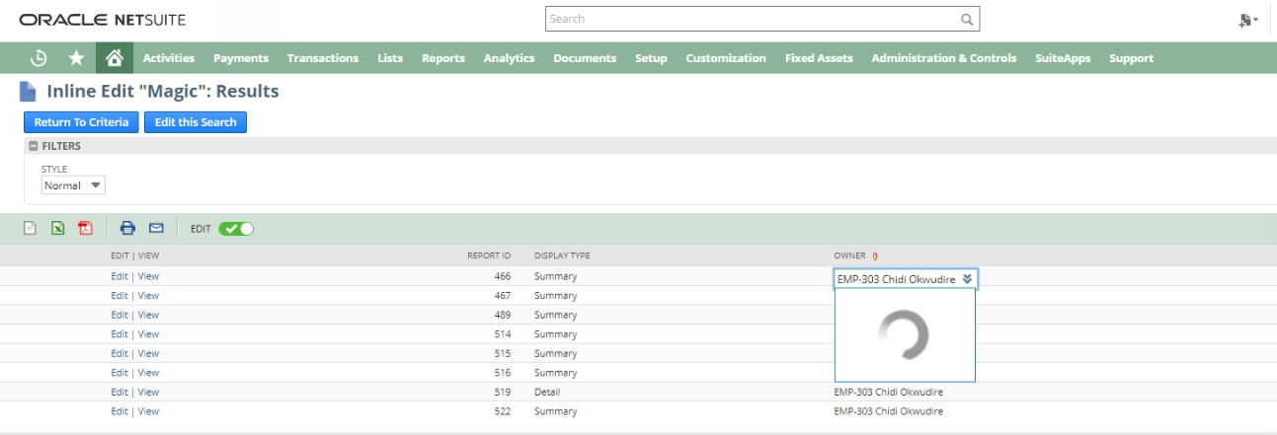Expand the Owner dropdown arrows
This screenshot has height=435, width=1277.
click(968, 279)
